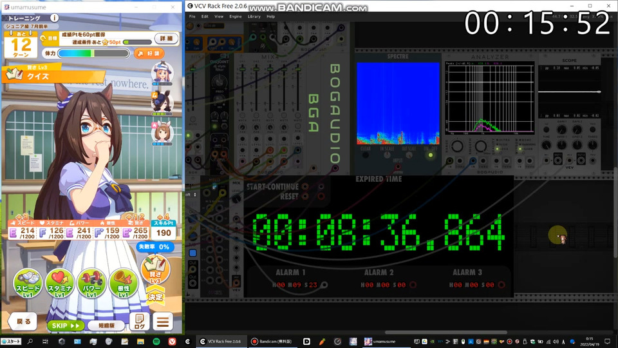The width and height of the screenshot is (618, 348).
Task: Open the Engine menu in VCV Rack
Action: [x=236, y=17]
